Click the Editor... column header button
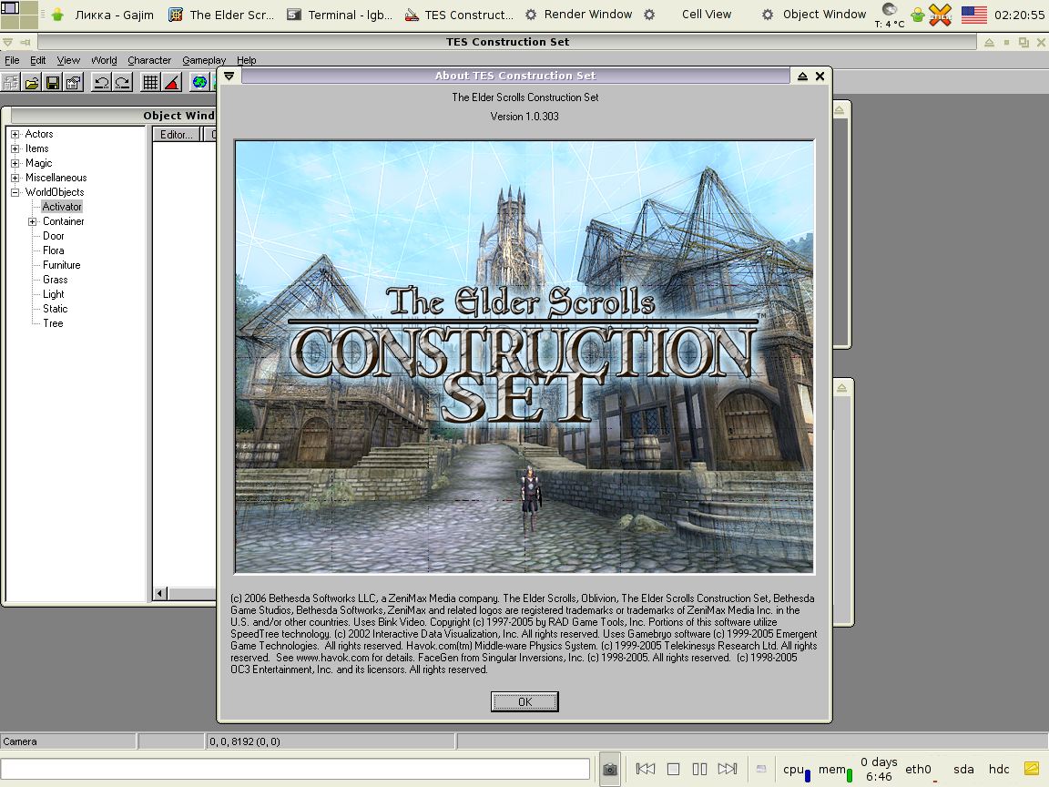This screenshot has height=787, width=1049. coord(177,135)
